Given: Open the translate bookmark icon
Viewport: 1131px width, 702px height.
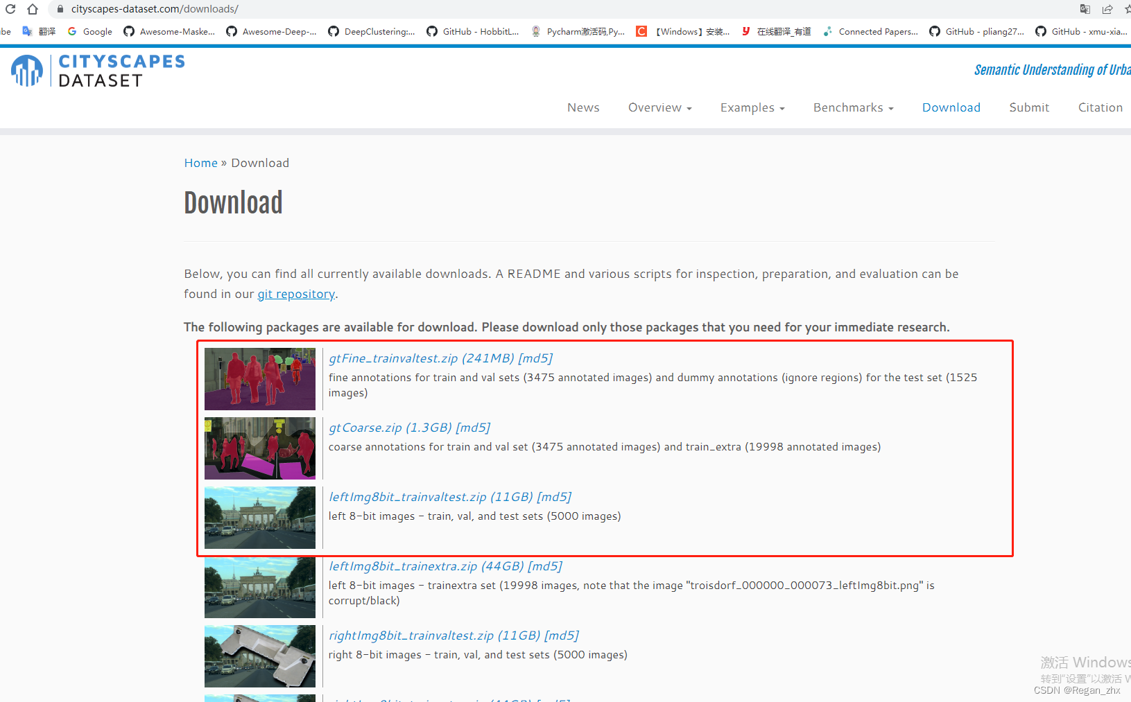Looking at the screenshot, I should coord(39,31).
